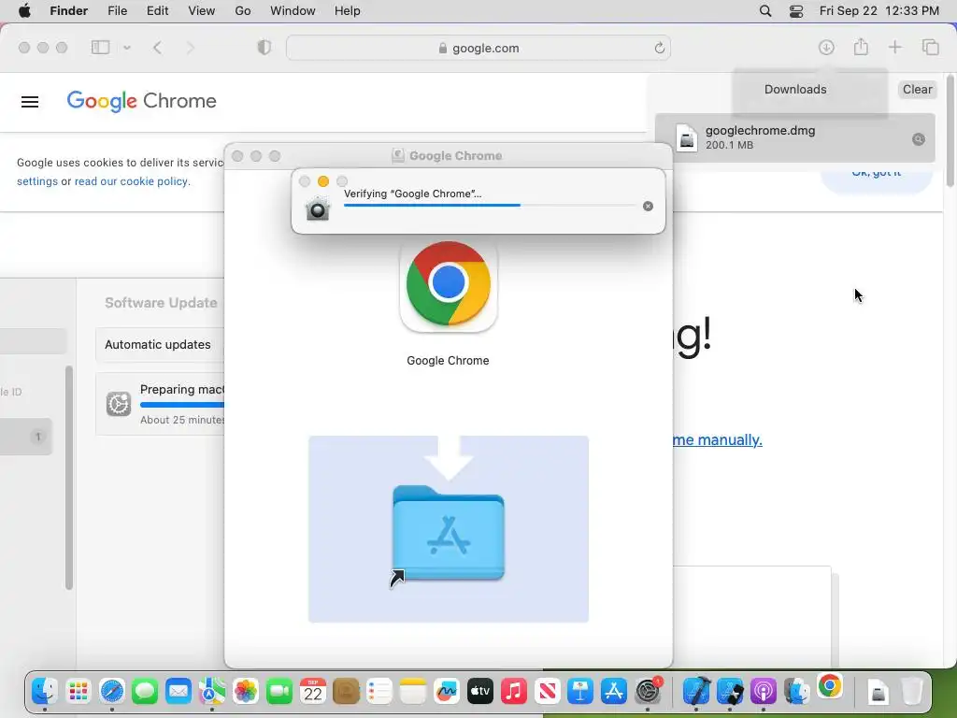Viewport: 957px width, 718px height.
Task: Open the Google Chrome page hamburger menu
Action: 30,101
